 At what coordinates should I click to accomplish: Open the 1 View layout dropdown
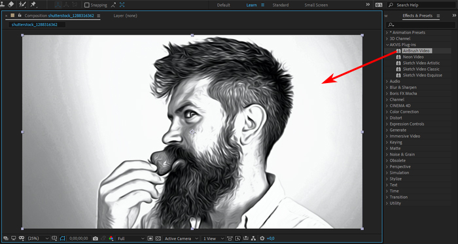tap(213, 239)
